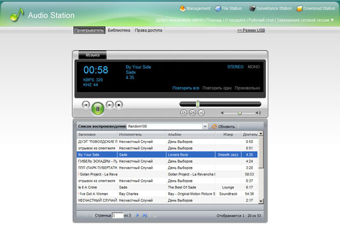Select the By Your Side track row
Viewport: 340px width, 230px height.
point(167,155)
